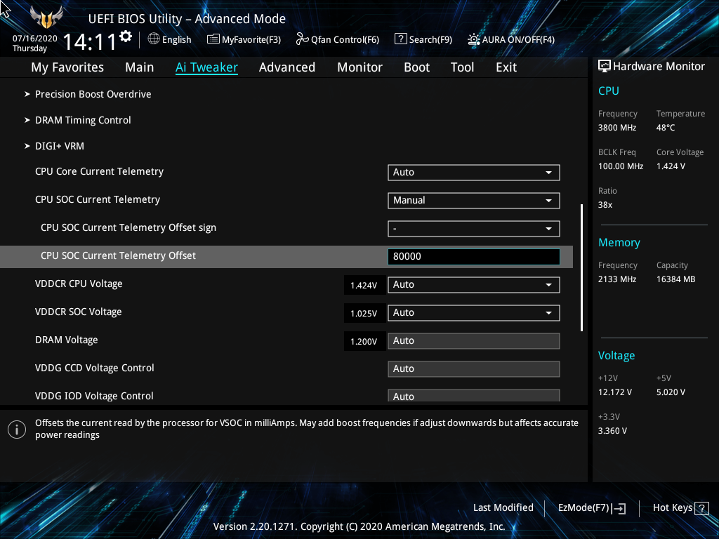The height and width of the screenshot is (539, 719).
Task: Open Qfan Control(F6)
Action: click(338, 39)
